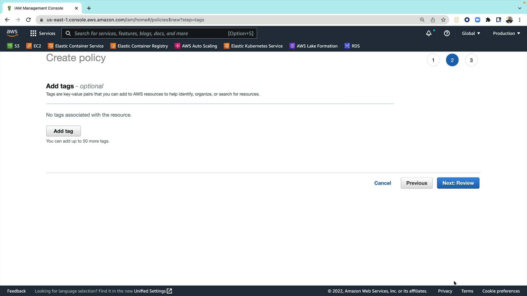
Task: Open RDS shortcut in favorites bar
Action: point(352,46)
